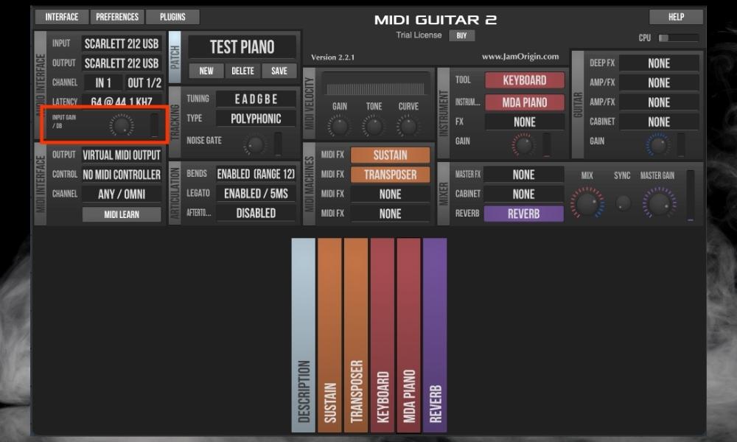The image size is (737, 442).
Task: Open the Virtual MIDI Output selector
Action: click(x=122, y=155)
